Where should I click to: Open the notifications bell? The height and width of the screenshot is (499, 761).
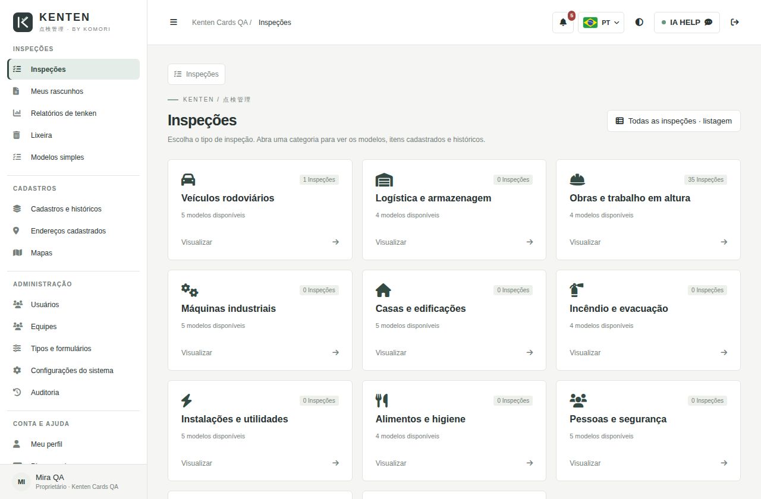563,23
